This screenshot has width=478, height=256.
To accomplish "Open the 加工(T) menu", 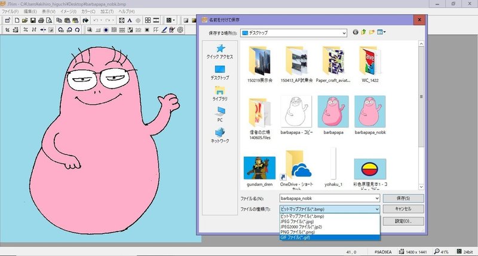I will click(x=107, y=11).
